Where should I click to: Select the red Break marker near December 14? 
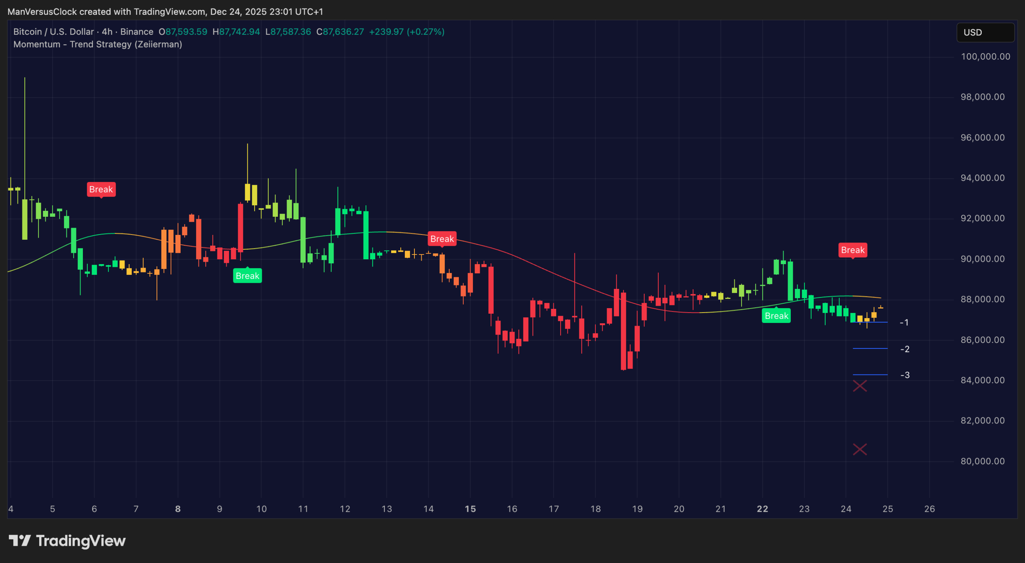point(442,239)
